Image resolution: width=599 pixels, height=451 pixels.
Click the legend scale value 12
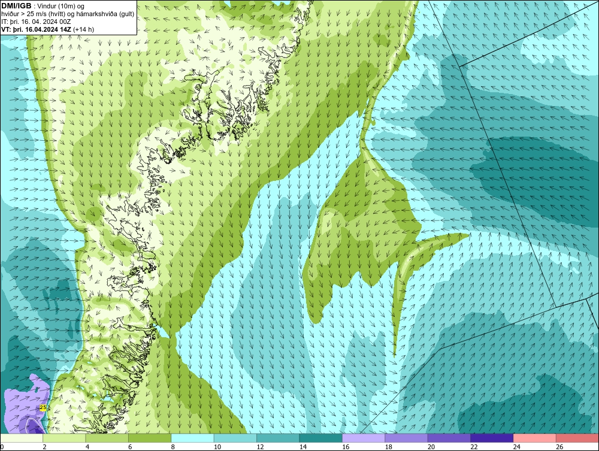click(x=260, y=447)
